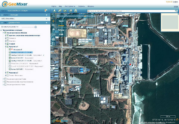Screen dimensions: 179x124
Task: Click the minus zoom-out button on zoom bar
Action: coord(58,16)
